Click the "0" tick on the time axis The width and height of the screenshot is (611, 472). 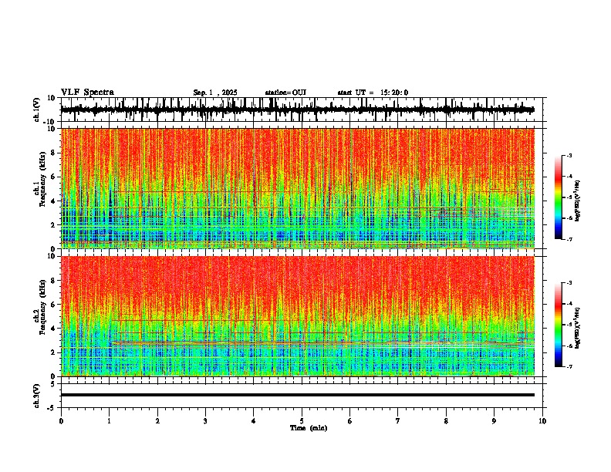pyautogui.click(x=61, y=421)
